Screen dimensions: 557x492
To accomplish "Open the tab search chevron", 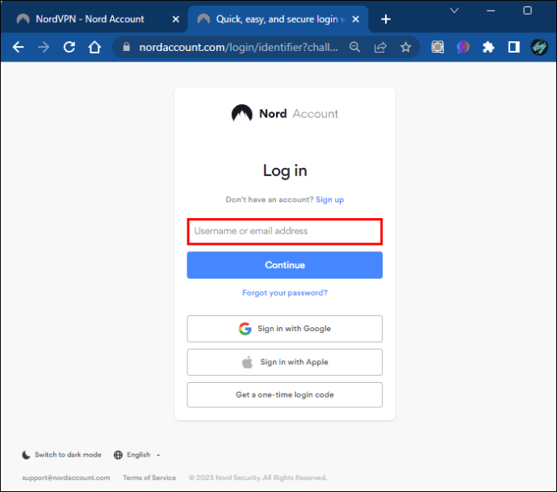I will [454, 11].
